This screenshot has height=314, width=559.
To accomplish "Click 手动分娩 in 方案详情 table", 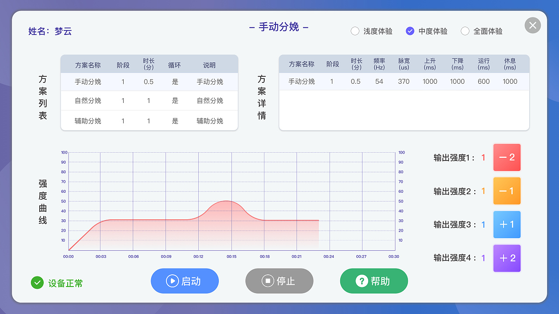I will 302,82.
